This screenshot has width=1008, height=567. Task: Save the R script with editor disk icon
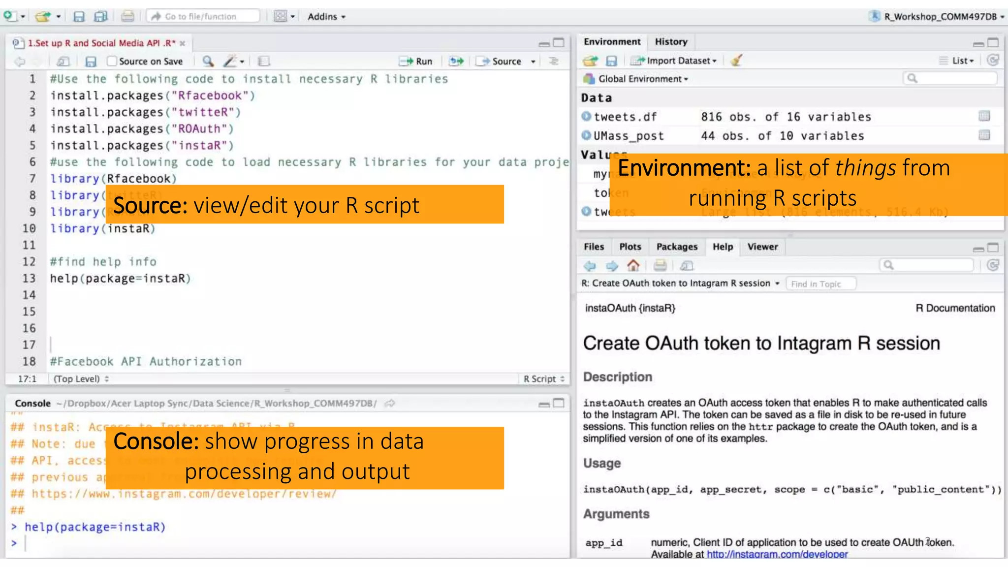[91, 62]
